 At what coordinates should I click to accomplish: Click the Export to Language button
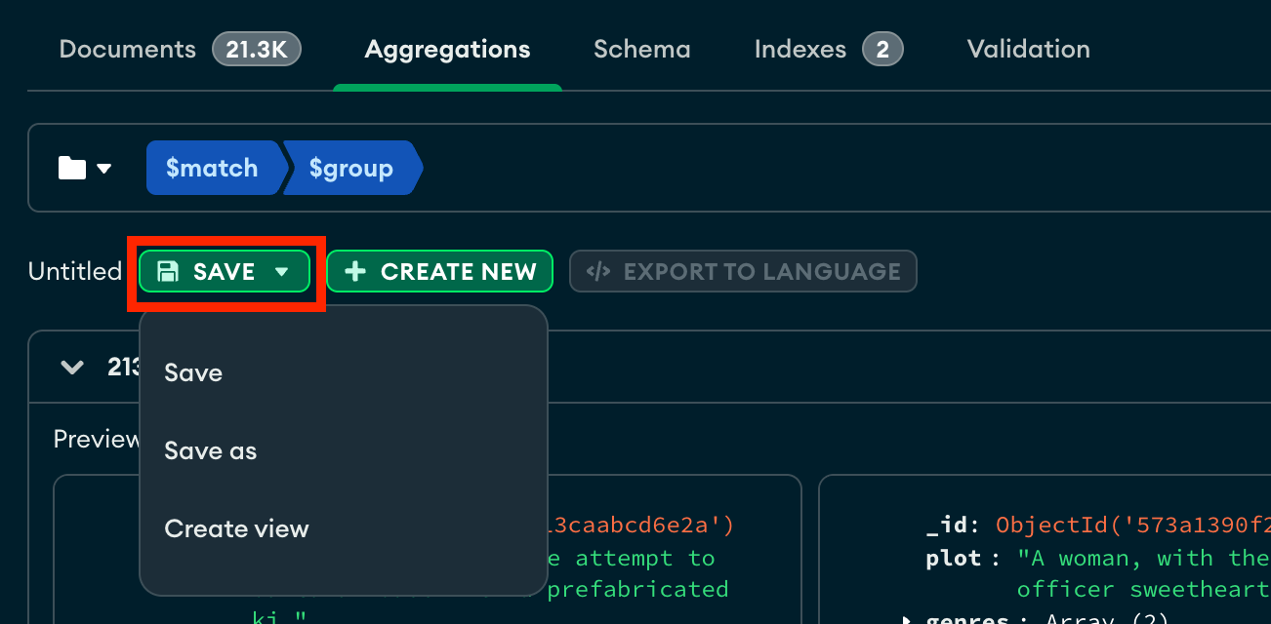[x=742, y=271]
